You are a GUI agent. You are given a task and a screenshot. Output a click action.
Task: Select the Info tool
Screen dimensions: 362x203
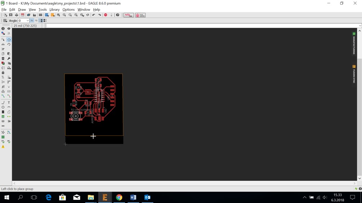click(3, 28)
